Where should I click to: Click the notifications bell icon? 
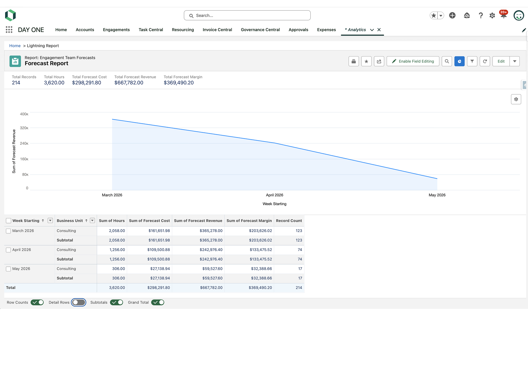click(x=503, y=15)
